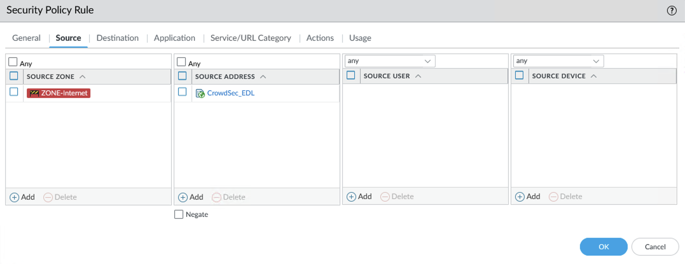The height and width of the screenshot is (264, 685).
Task: Tick the CrowdSec_EDL row checkbox
Action: coord(182,92)
